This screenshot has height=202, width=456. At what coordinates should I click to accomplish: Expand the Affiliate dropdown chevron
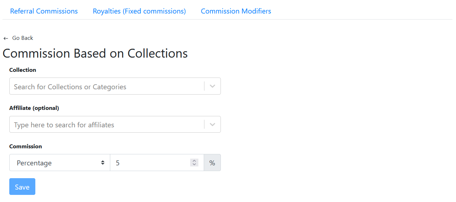(x=212, y=124)
